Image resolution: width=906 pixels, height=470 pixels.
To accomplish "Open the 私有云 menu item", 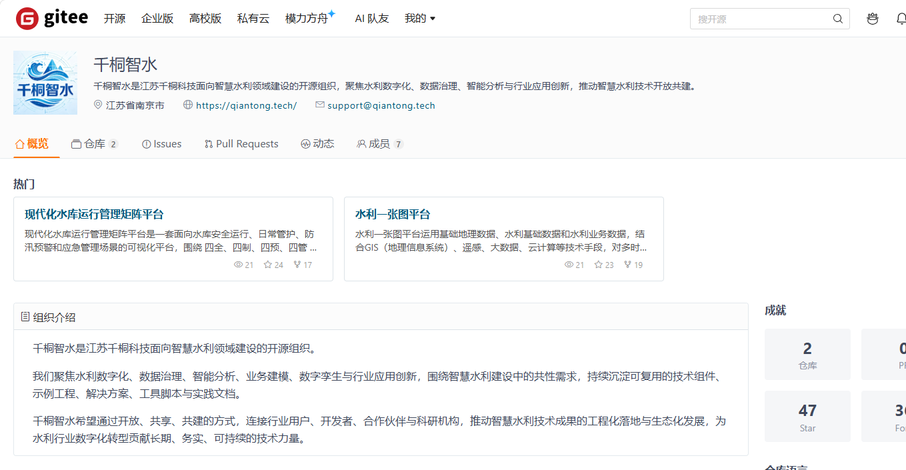I will pyautogui.click(x=253, y=19).
